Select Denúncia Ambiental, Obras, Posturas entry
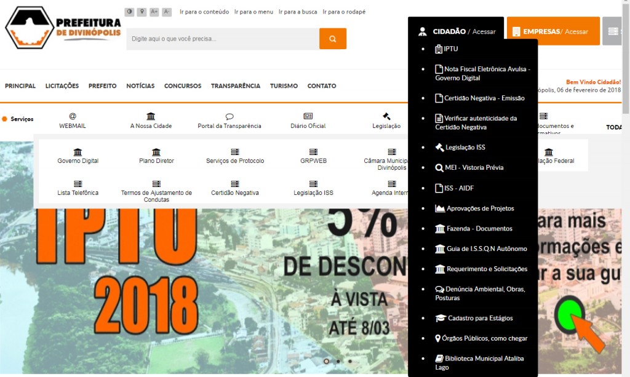The image size is (630, 377). click(480, 293)
